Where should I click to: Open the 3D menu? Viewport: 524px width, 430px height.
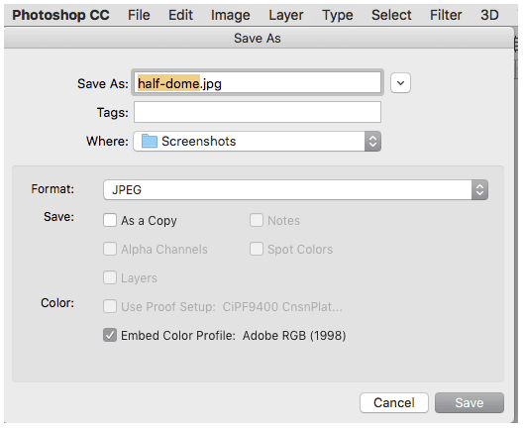click(489, 15)
